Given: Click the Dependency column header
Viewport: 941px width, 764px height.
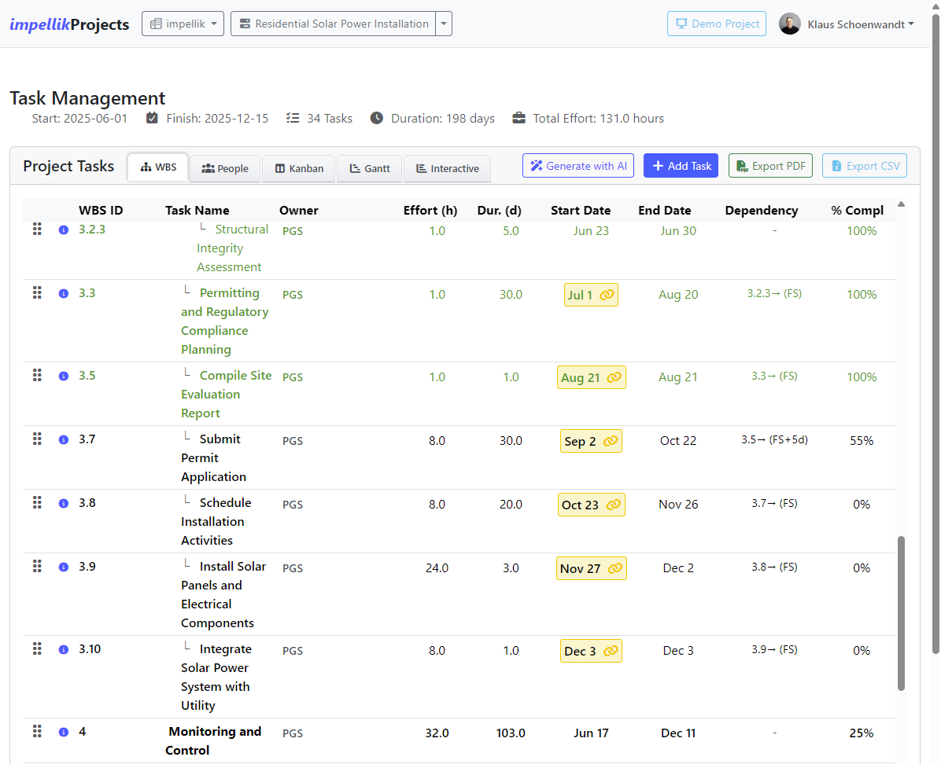Looking at the screenshot, I should (762, 211).
